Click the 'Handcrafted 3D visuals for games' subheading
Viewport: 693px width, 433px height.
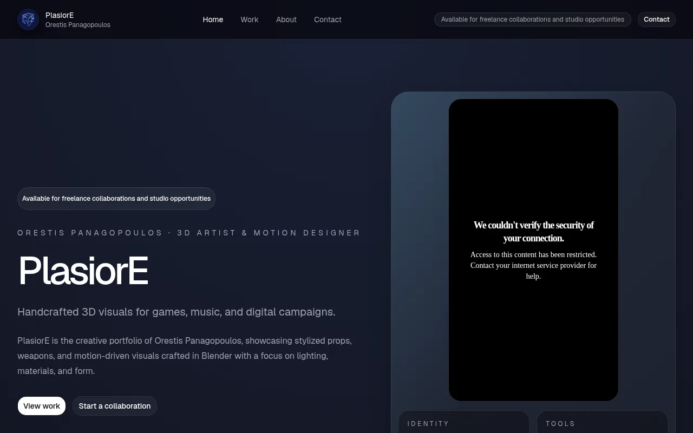coord(176,312)
